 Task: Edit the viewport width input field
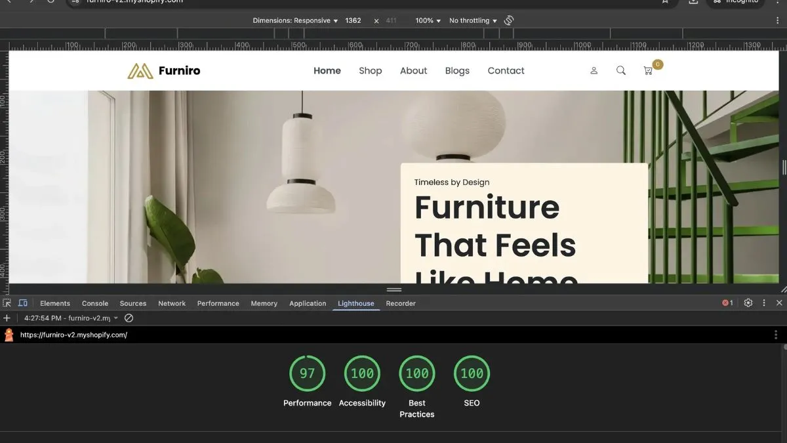coord(353,20)
